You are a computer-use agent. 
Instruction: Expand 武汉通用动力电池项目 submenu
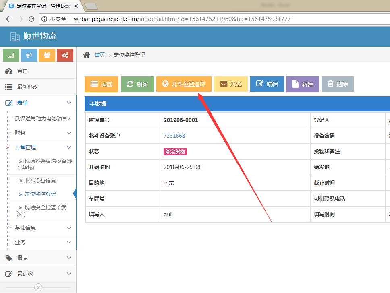tap(42, 118)
